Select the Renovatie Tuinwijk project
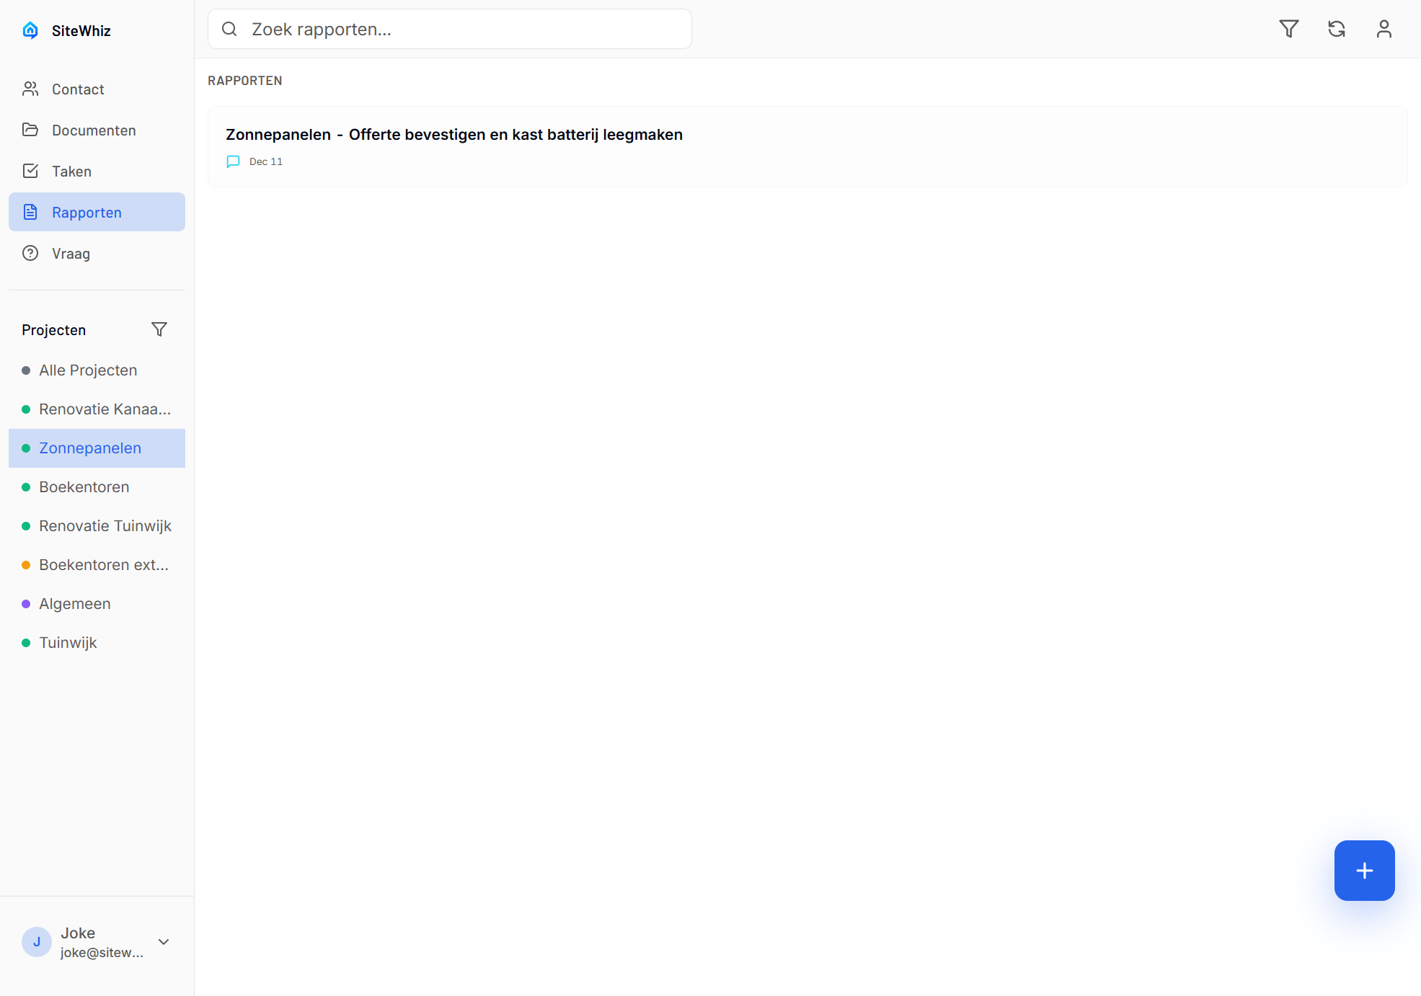The width and height of the screenshot is (1421, 996). tap(105, 525)
